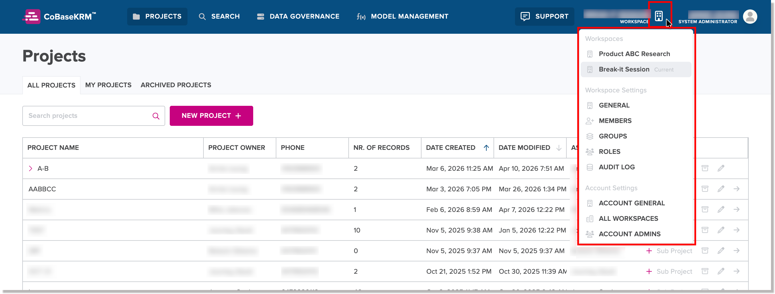
Task: Archive the A-B project
Action: coord(705,168)
